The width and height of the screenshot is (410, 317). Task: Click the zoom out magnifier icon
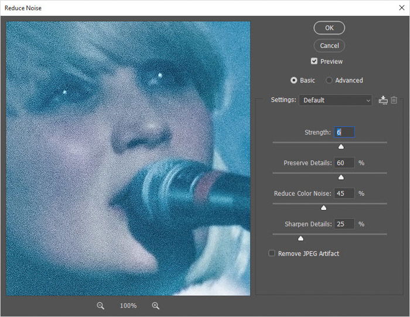point(101,306)
